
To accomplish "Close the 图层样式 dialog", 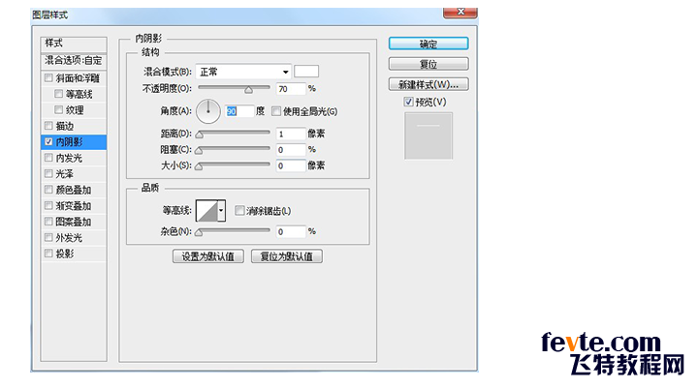I will (x=460, y=13).
